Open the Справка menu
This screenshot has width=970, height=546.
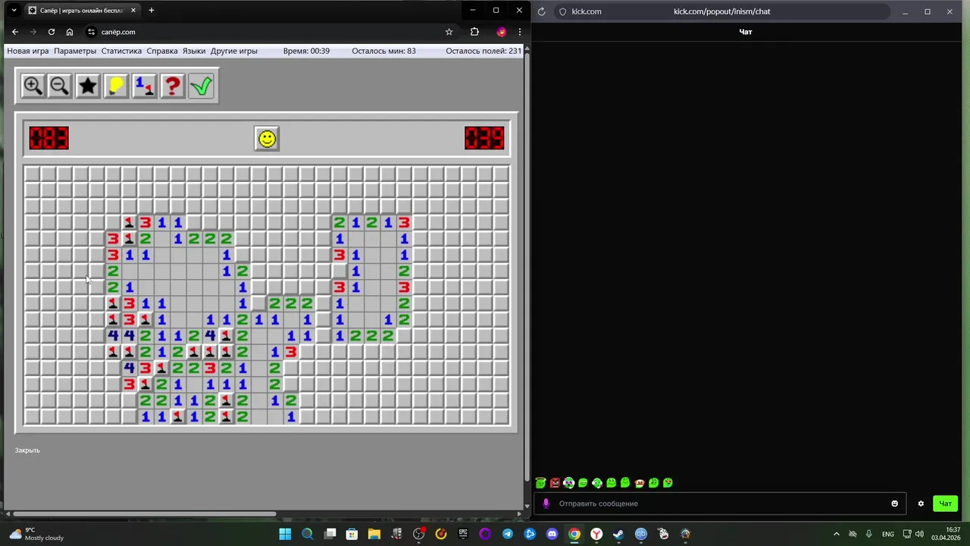[162, 51]
